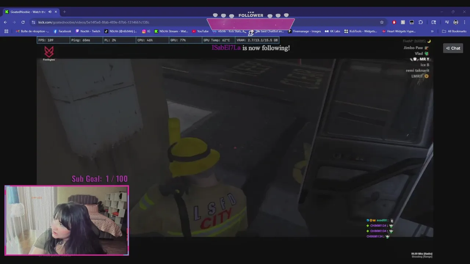Click the kick.com address bar URL

(x=94, y=22)
